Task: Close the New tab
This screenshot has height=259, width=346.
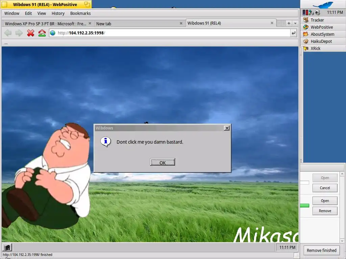Action: tap(181, 23)
